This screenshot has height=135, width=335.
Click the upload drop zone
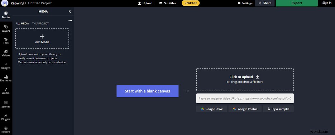click(x=245, y=80)
